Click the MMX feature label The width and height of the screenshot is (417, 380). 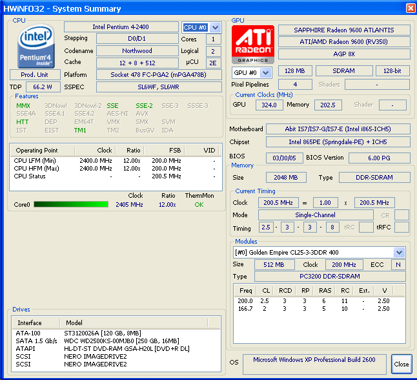23,106
